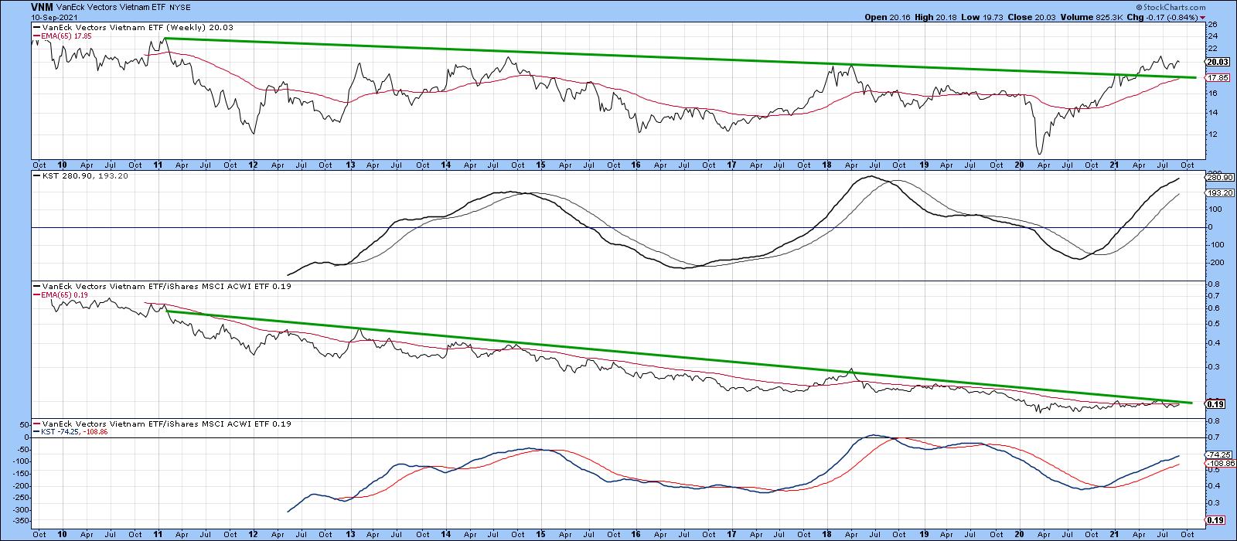Click the 17.85 EMA value tag

(x=1217, y=78)
